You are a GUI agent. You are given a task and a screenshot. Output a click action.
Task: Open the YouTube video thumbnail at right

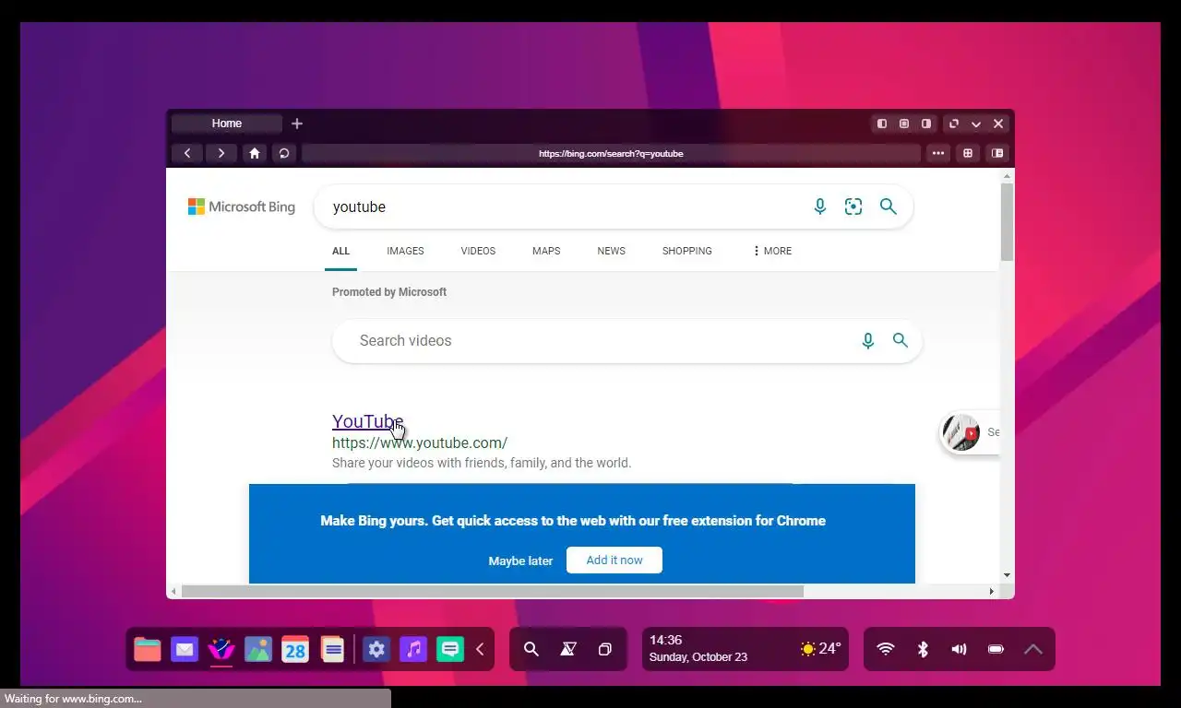[x=960, y=432]
